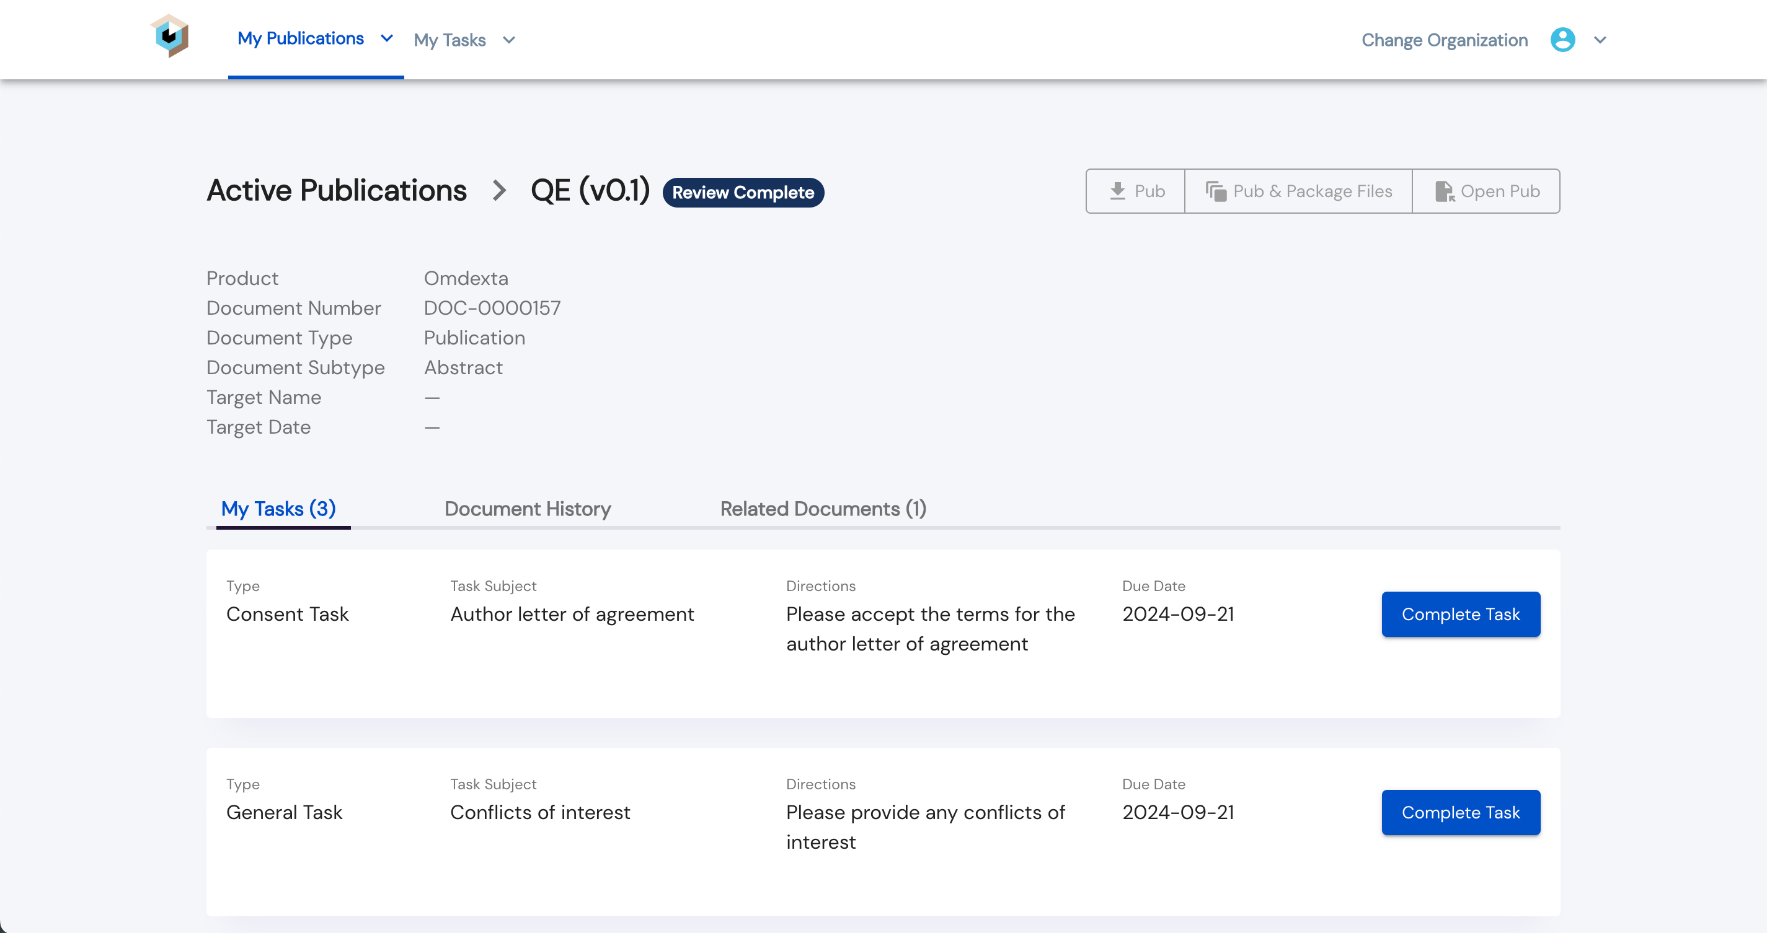Click the app logo in header
This screenshot has height=933, width=1767.
(x=169, y=37)
